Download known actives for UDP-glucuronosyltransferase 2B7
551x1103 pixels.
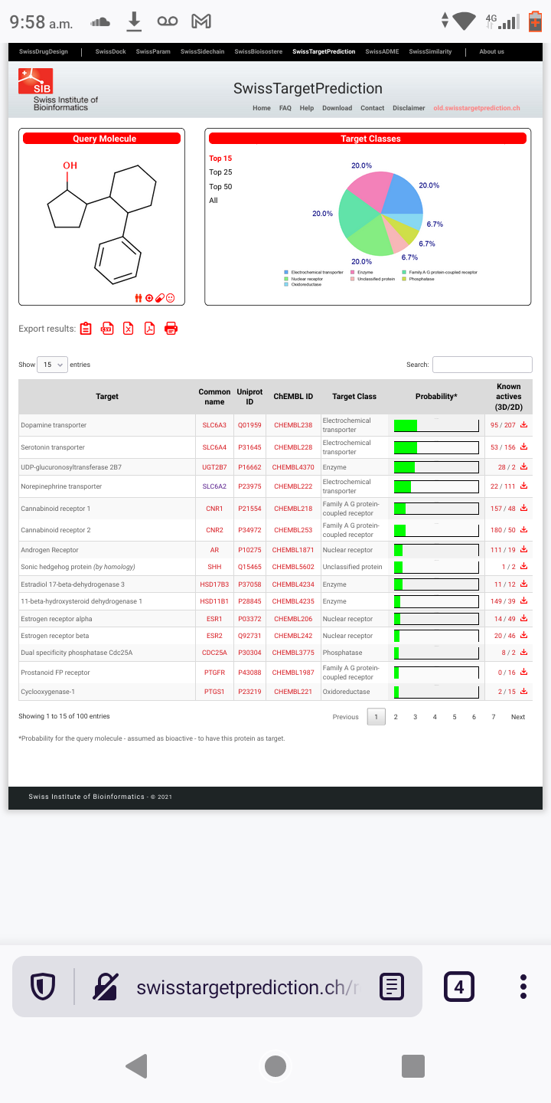coord(524,466)
